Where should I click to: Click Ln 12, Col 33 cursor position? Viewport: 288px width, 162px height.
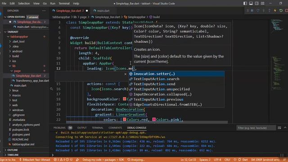coord(188,160)
